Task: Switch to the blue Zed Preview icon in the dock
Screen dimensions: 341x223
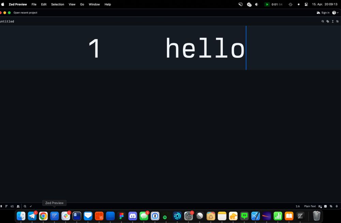Action: [54, 216]
